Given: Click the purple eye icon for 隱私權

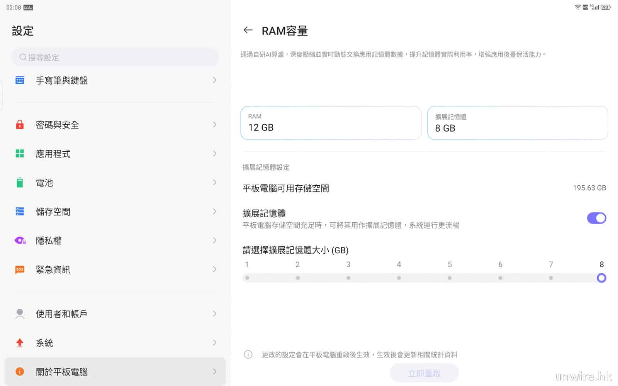Looking at the screenshot, I should coord(20,240).
